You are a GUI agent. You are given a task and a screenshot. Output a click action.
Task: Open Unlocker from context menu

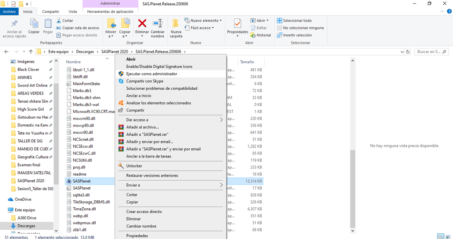[x=170, y=166]
